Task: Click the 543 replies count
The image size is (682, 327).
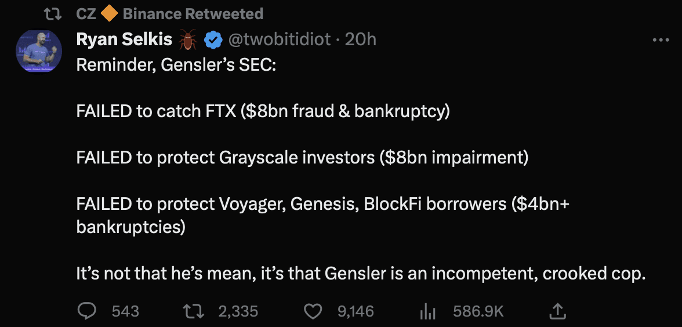Action: tap(125, 311)
